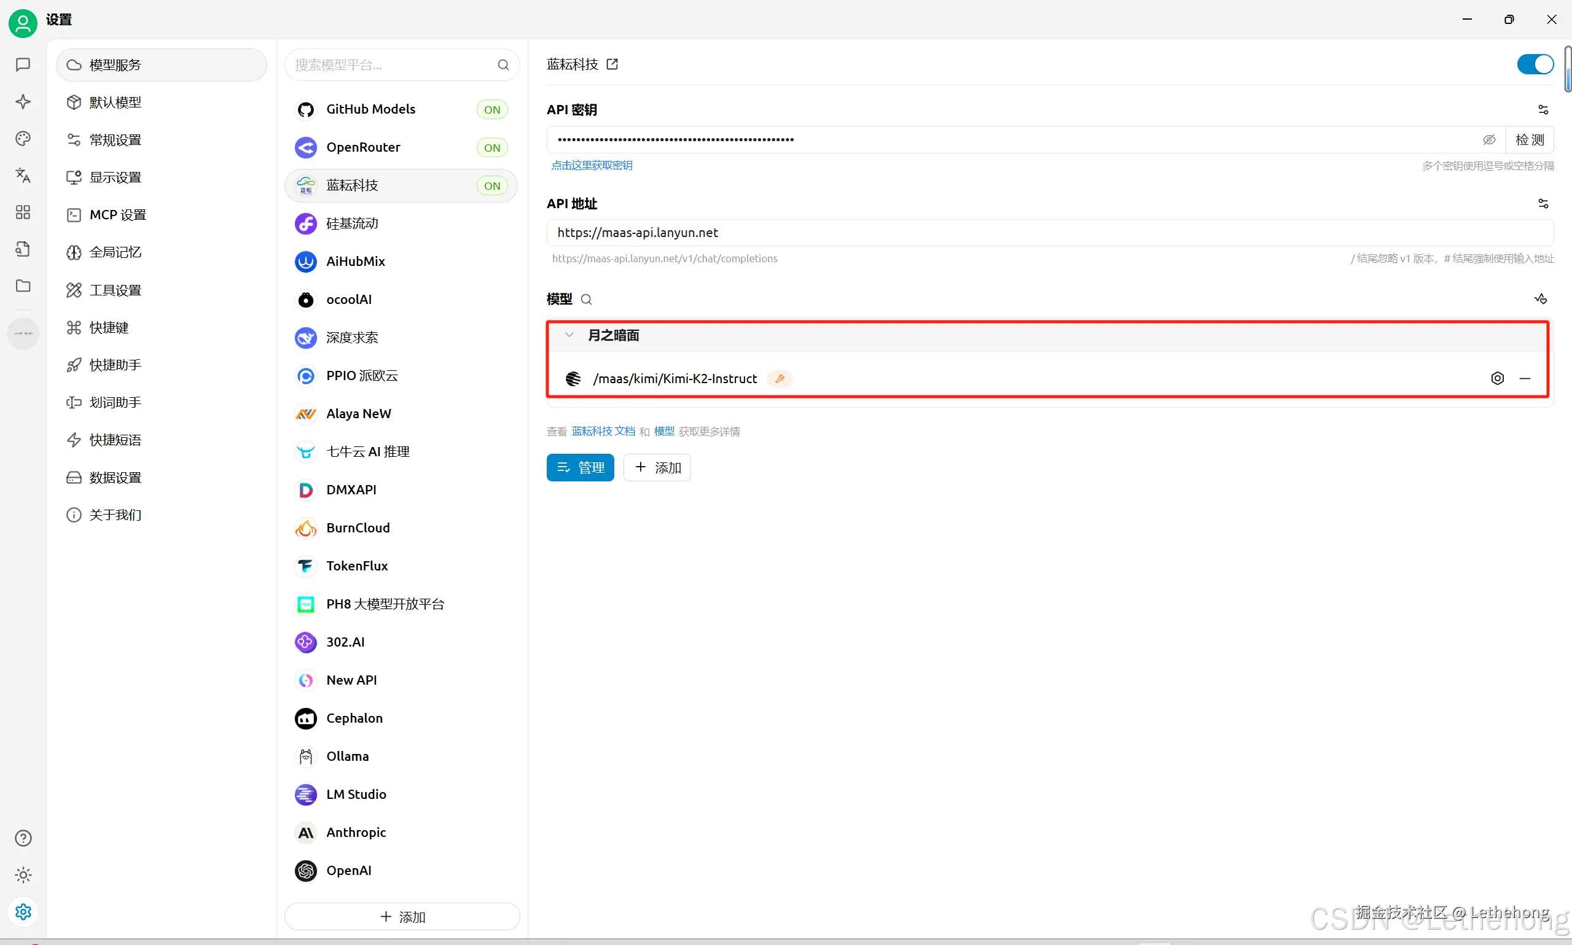Screen dimensions: 1572x945
Task: Open the 蓝耘科技 external website link icon
Action: 612,64
